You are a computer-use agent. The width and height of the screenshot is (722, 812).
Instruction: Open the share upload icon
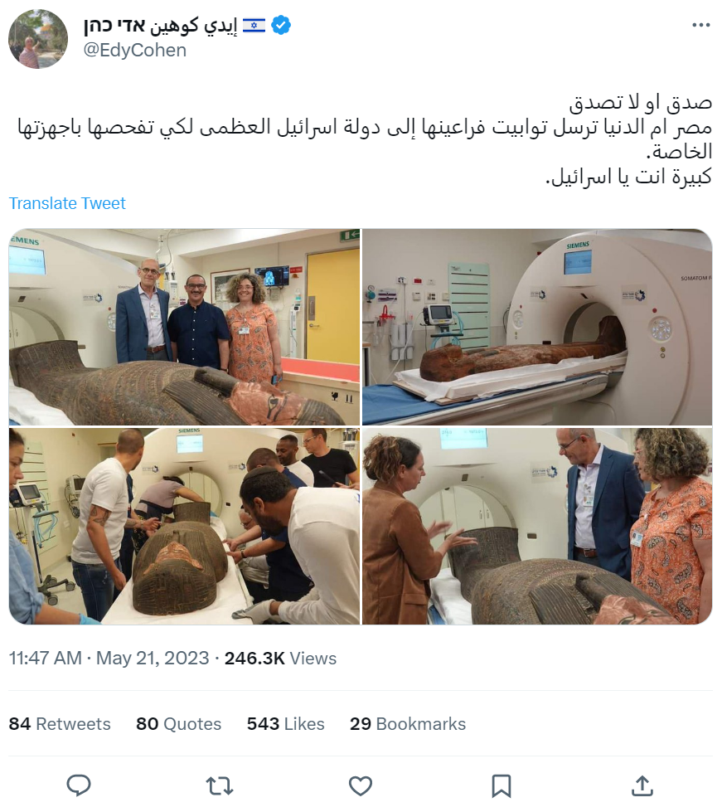point(642,785)
